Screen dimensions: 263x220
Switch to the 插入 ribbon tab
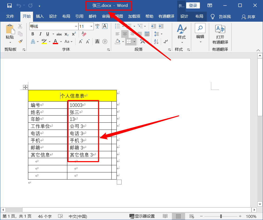40,16
